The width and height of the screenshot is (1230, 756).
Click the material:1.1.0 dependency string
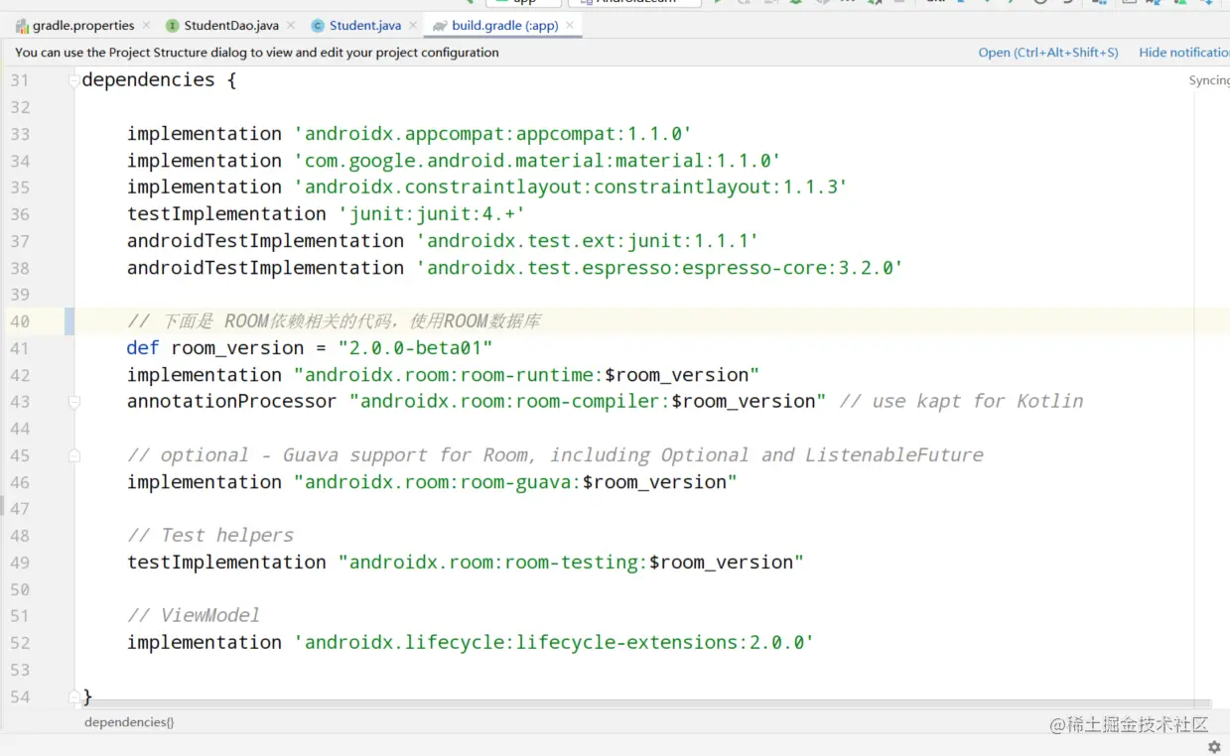pos(537,161)
